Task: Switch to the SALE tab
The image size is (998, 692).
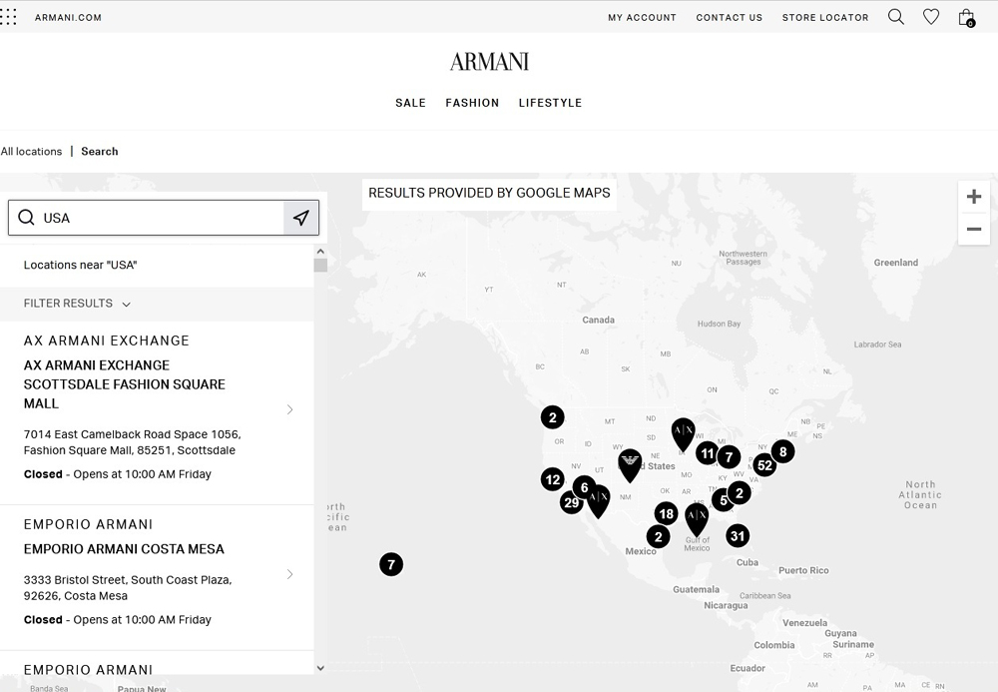Action: [x=410, y=103]
